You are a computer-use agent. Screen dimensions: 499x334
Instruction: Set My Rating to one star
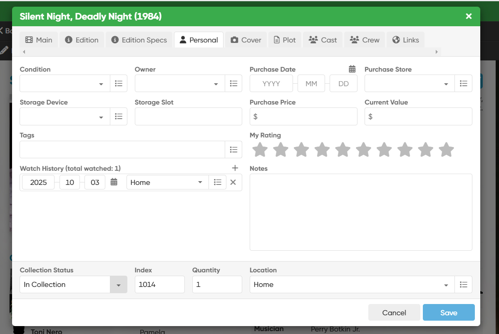260,150
